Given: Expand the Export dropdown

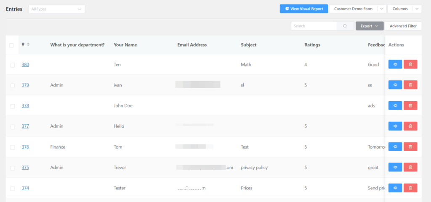Looking at the screenshot, I should coord(370,26).
